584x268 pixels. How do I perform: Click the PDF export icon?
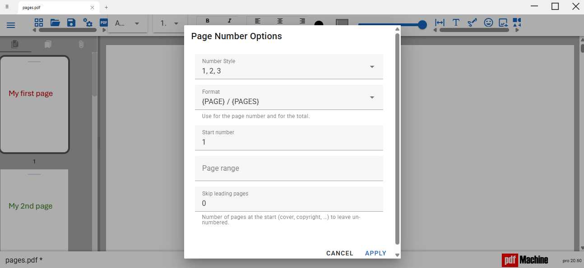(103, 23)
